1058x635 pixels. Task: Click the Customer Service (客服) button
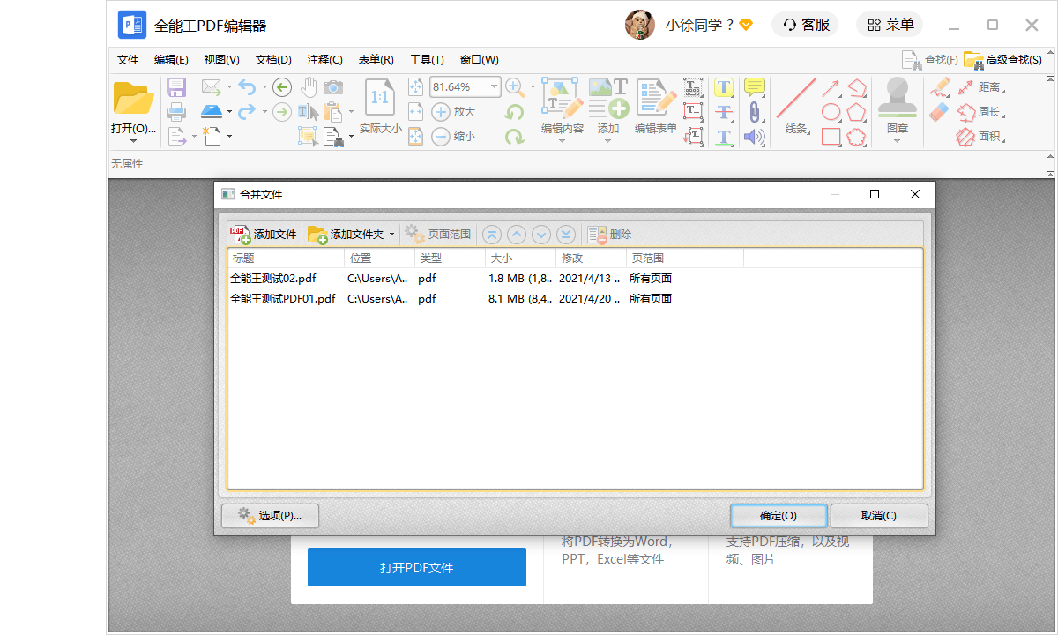tap(806, 25)
